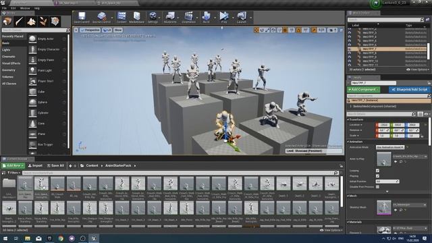Viewport: 432px width, 243px height.
Task: Open the Edit menu
Action: (13, 8)
